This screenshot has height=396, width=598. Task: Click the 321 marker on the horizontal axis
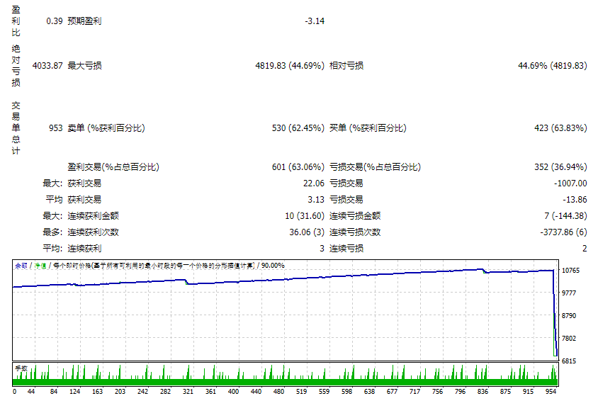[188, 390]
